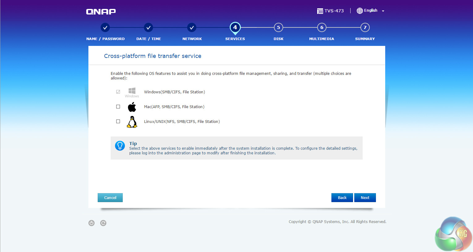Image resolution: width=473 pixels, height=252 pixels.
Task: Click the SUMMARY step label
Action: pos(365,39)
